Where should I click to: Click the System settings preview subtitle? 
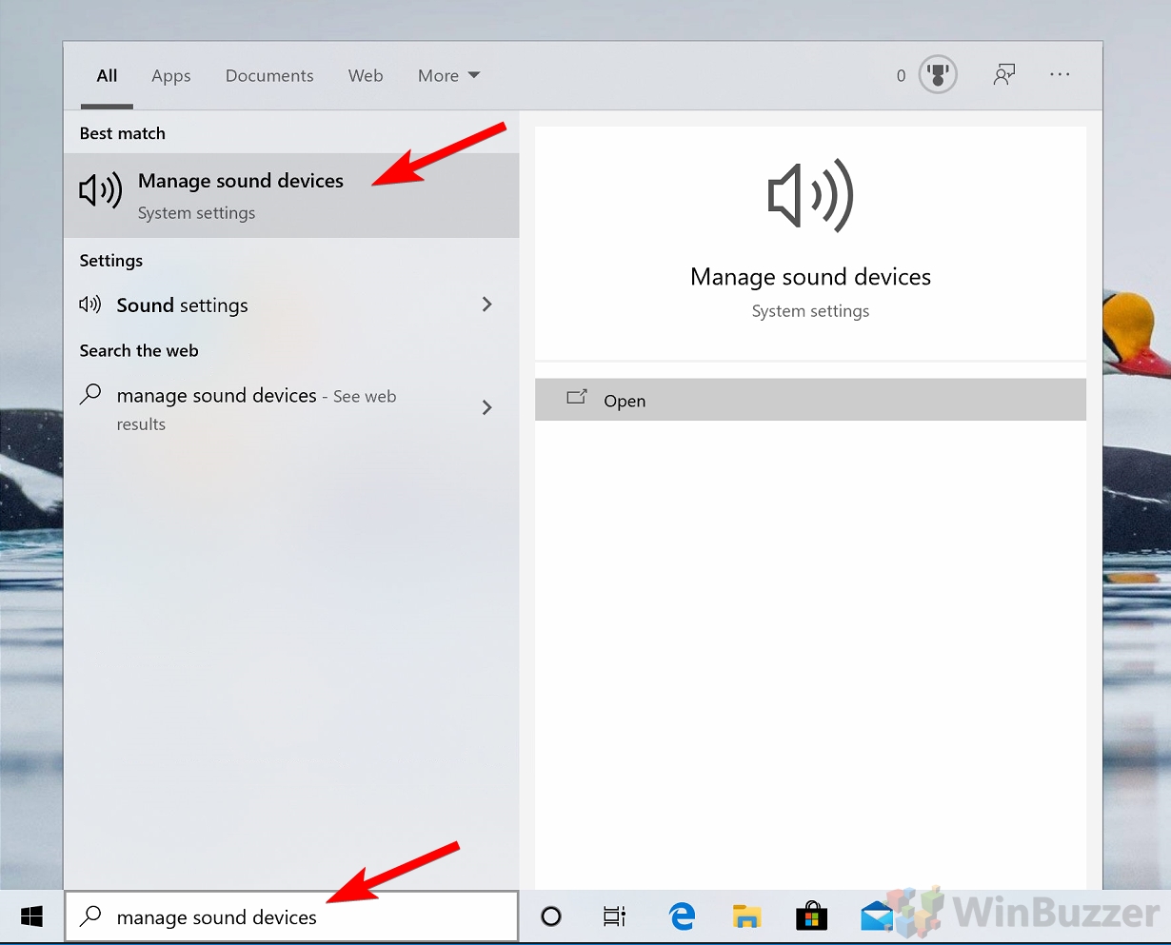[x=810, y=311]
